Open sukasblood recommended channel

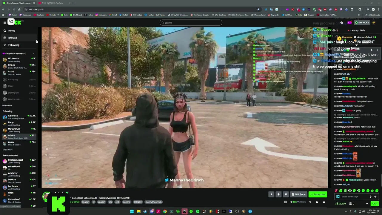coord(19,168)
